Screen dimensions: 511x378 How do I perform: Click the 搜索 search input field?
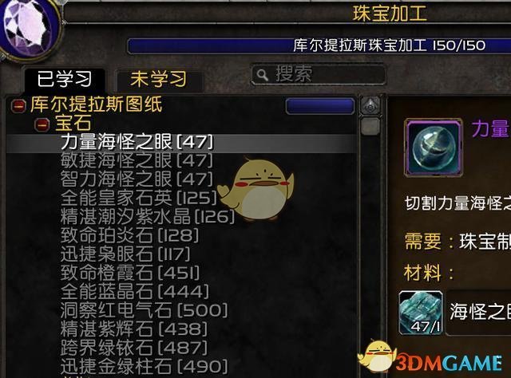tap(318, 74)
